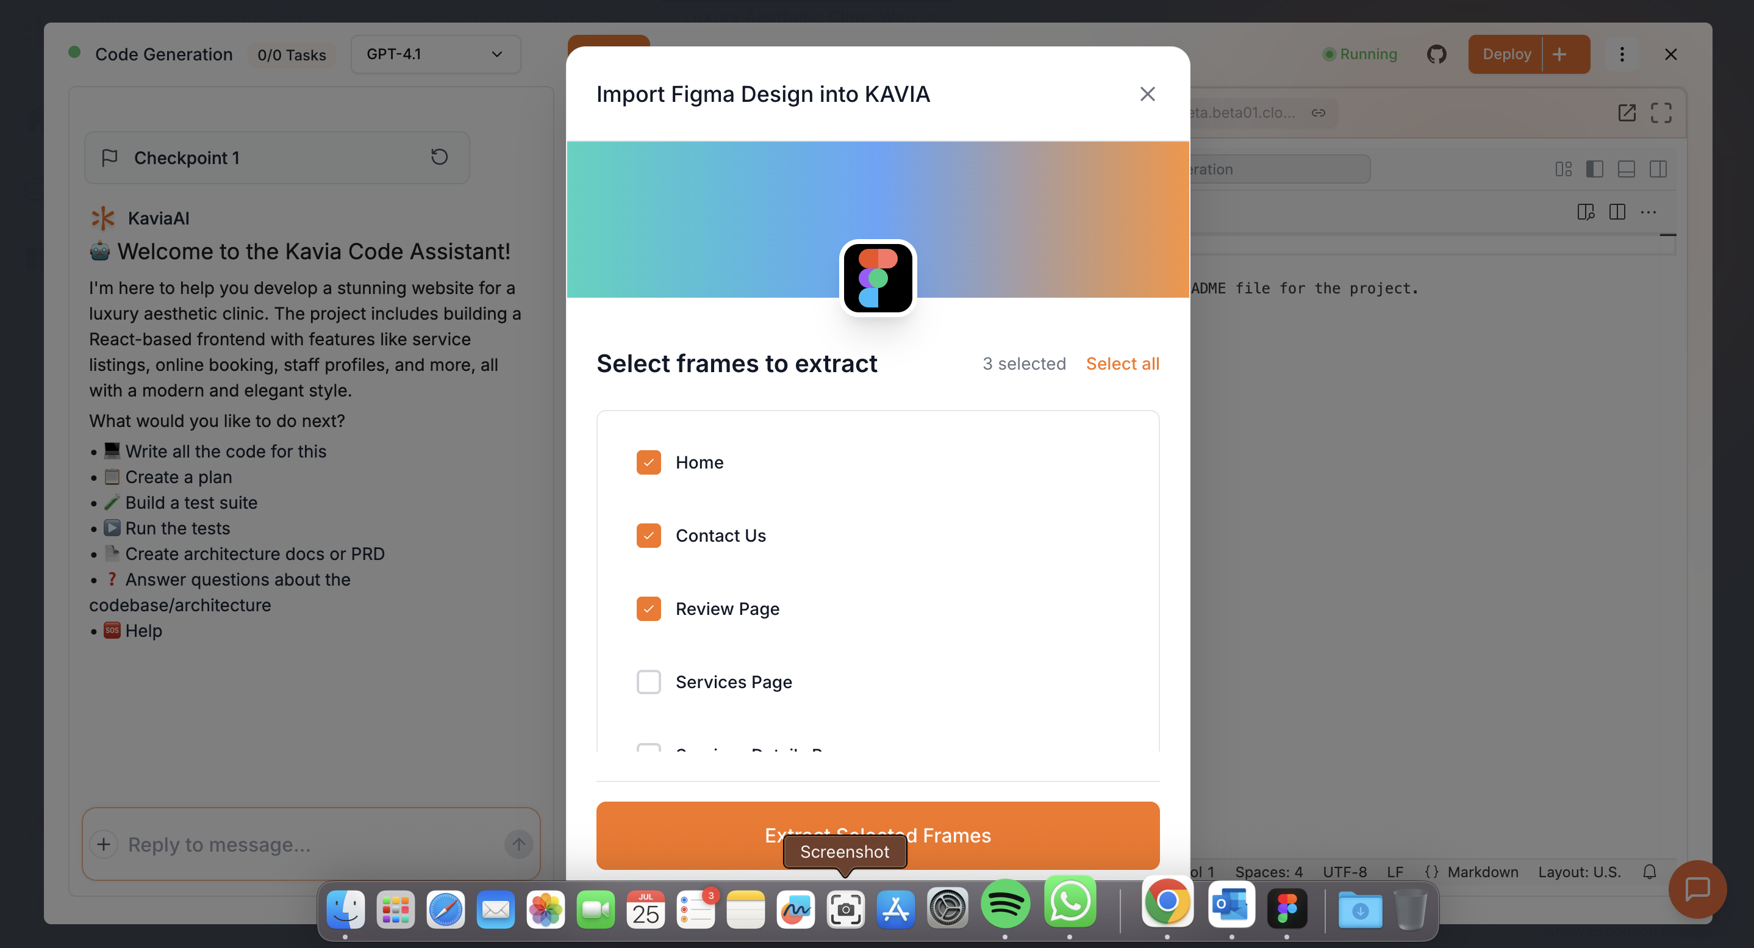This screenshot has height=948, width=1754.
Task: Click the Figma logo in the dialog
Action: [x=878, y=277]
